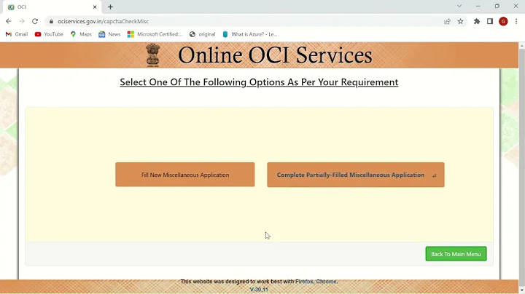Click the browser forward arrow
This screenshot has height=294, width=525.
(22, 21)
